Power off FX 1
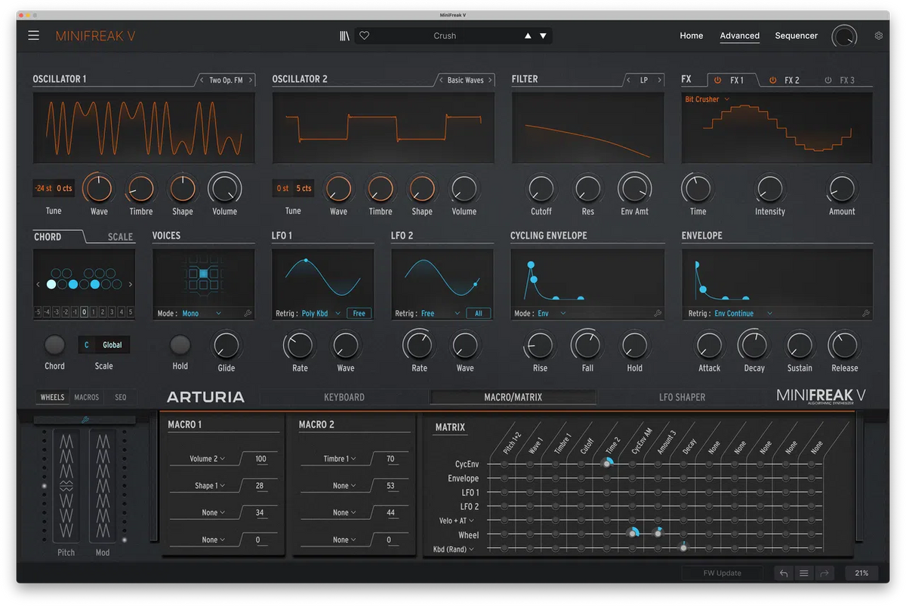Screen dimensions: 906x606 tap(716, 79)
